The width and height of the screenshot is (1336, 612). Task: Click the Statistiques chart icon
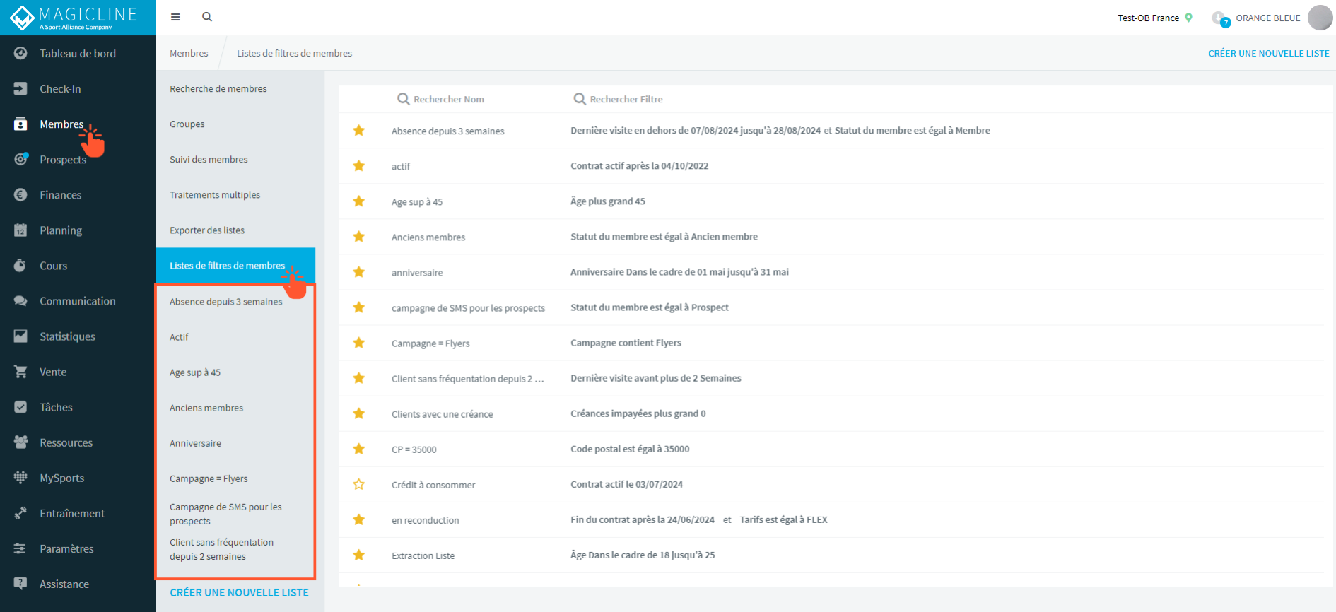20,336
